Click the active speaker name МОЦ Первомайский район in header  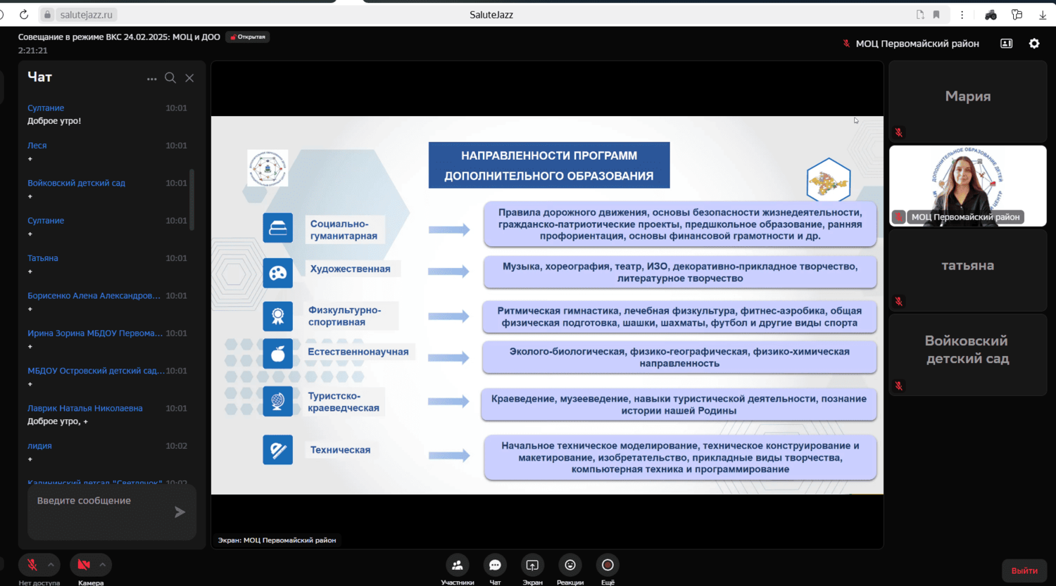click(917, 44)
